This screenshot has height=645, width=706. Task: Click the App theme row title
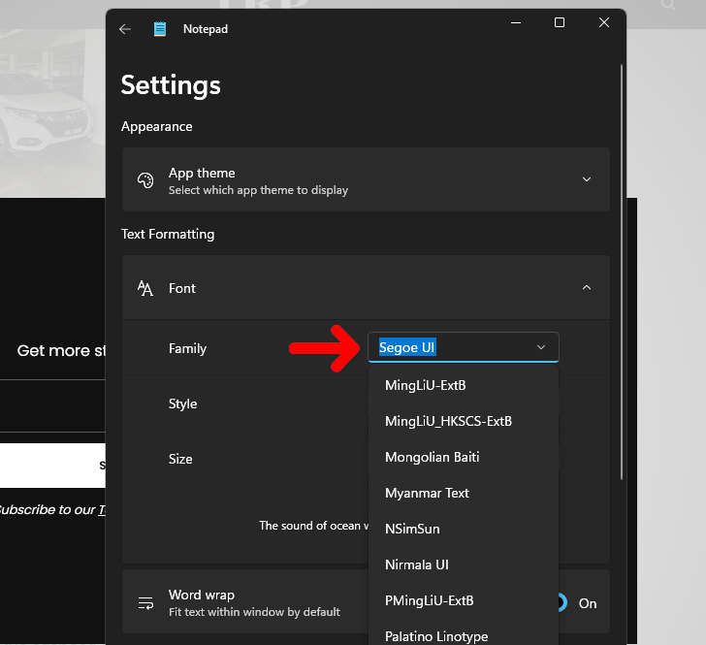click(202, 173)
